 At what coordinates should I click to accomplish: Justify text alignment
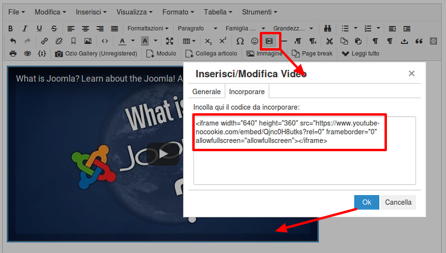click(115, 28)
